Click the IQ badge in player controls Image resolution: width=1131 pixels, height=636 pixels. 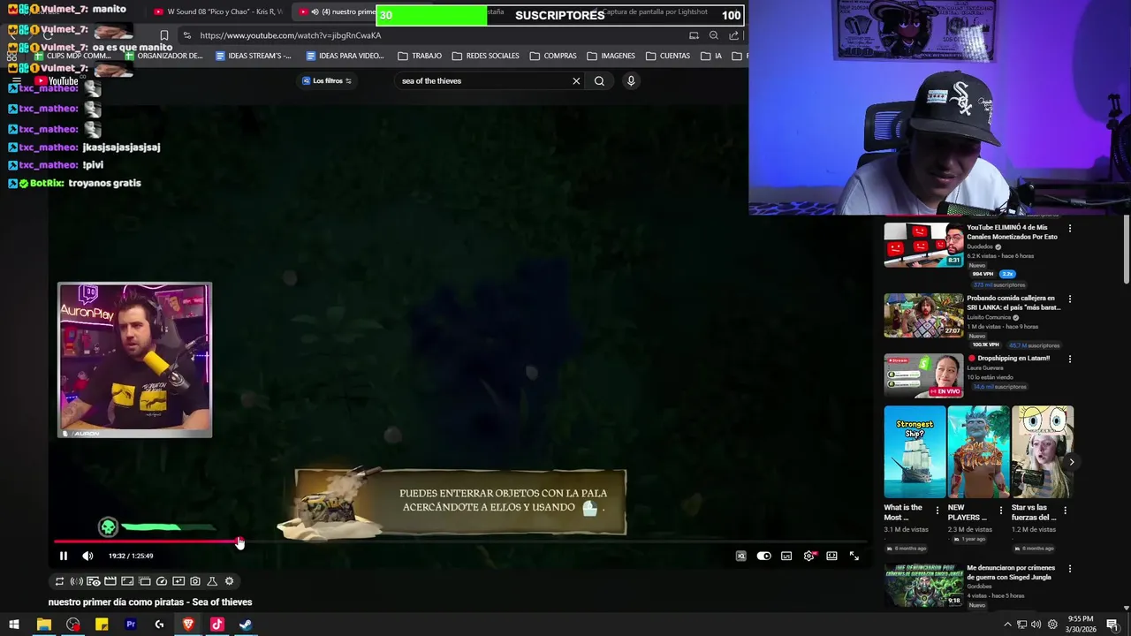click(740, 556)
